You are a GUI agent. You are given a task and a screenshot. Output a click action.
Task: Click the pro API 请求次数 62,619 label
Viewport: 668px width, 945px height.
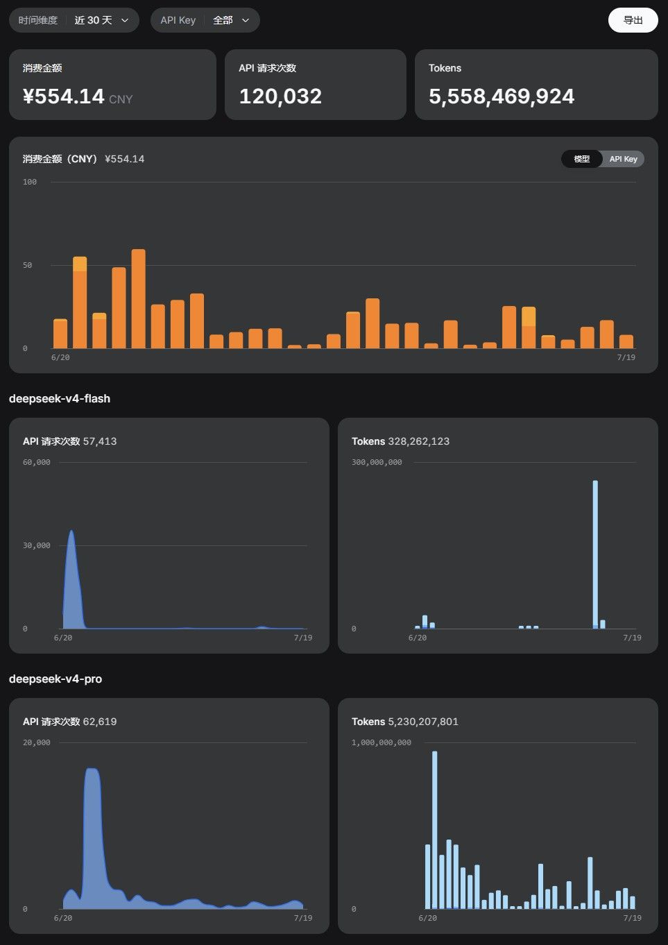tap(69, 722)
